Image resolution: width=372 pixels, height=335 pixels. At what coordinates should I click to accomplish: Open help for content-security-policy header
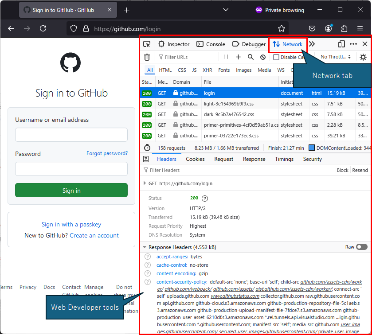tap(148, 282)
